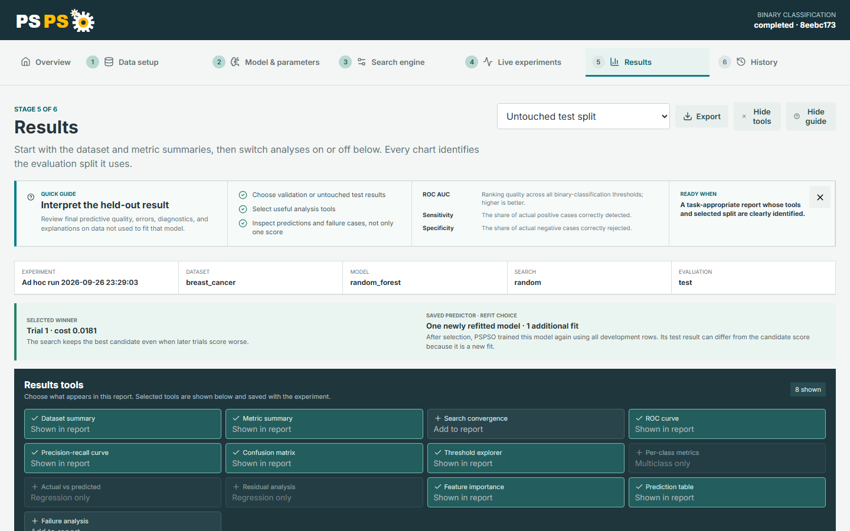Image resolution: width=850 pixels, height=531 pixels.
Task: Click the Export button
Action: point(702,116)
